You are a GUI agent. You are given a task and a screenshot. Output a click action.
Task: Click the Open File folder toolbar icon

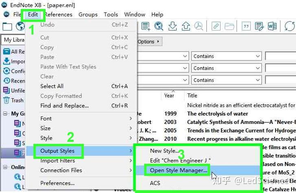[229, 26]
